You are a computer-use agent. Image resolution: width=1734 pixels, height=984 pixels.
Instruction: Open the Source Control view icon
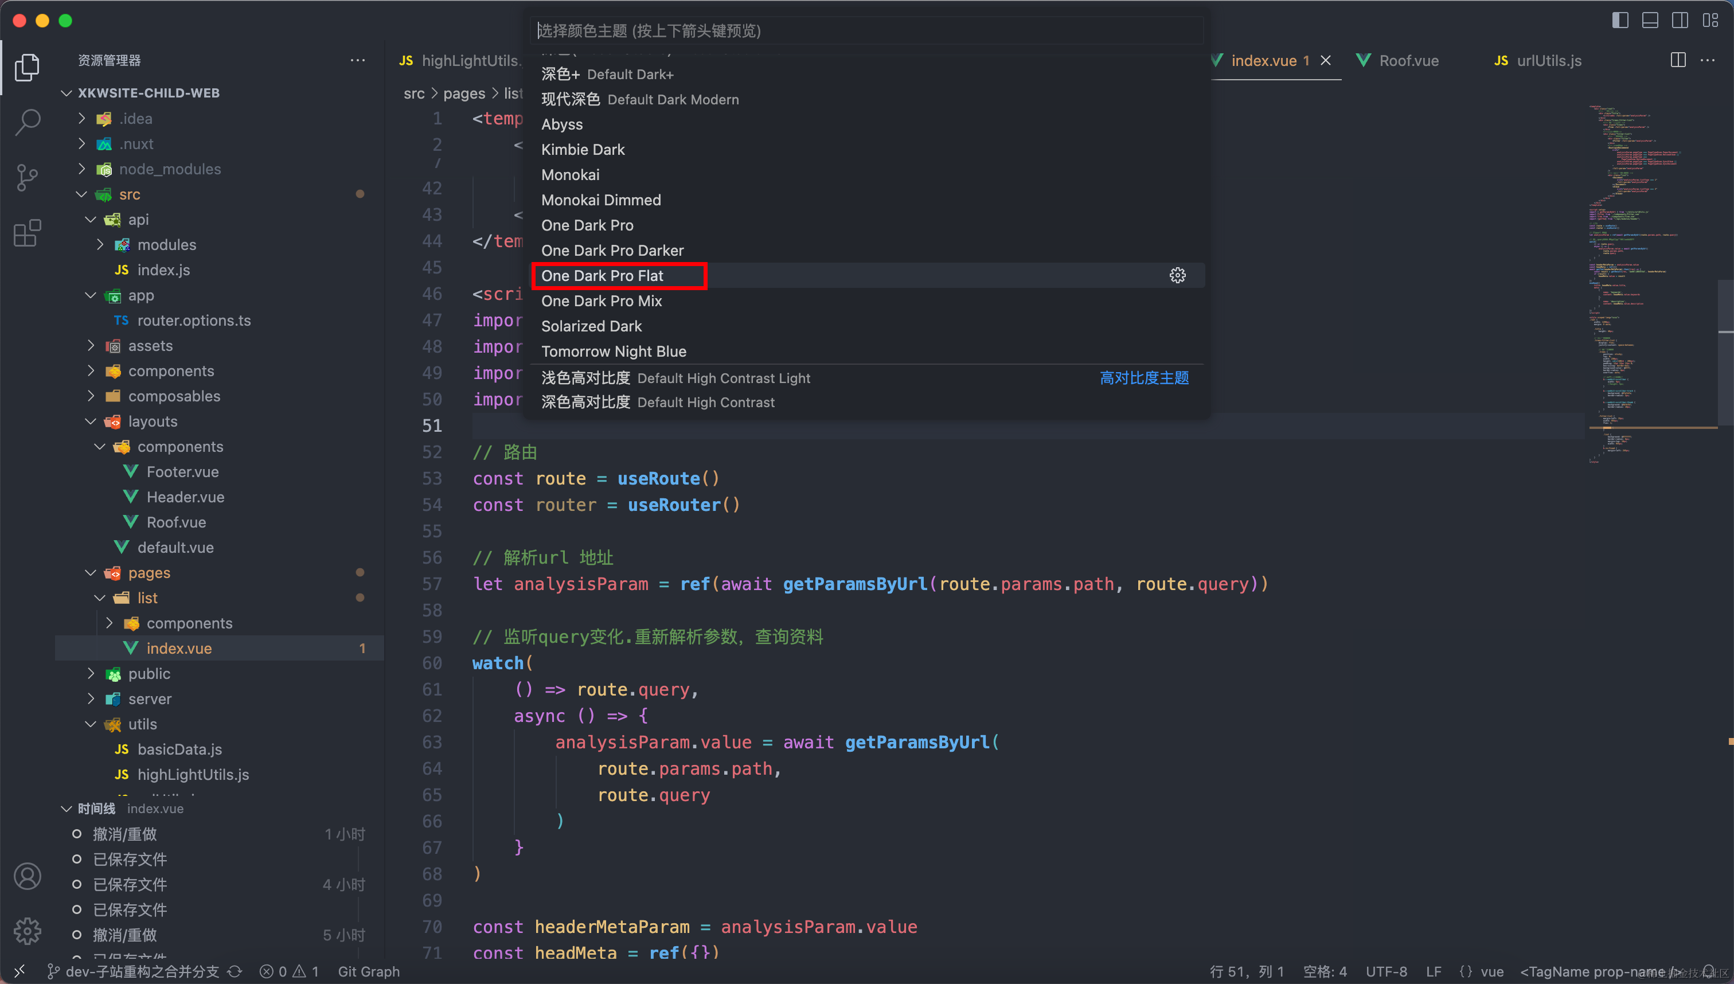pos(27,177)
